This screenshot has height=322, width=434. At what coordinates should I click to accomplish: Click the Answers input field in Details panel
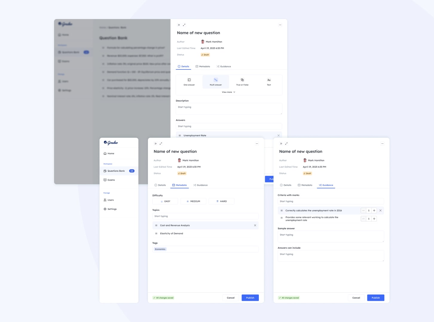[x=229, y=126]
